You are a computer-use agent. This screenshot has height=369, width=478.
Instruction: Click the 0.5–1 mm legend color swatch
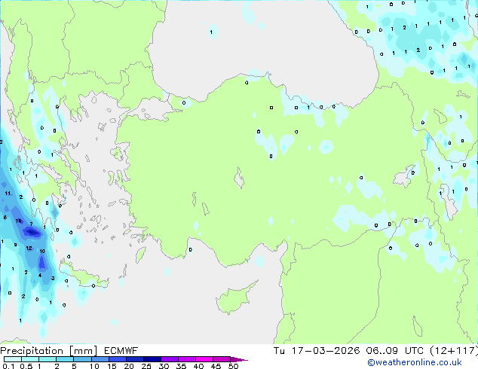[30, 359]
